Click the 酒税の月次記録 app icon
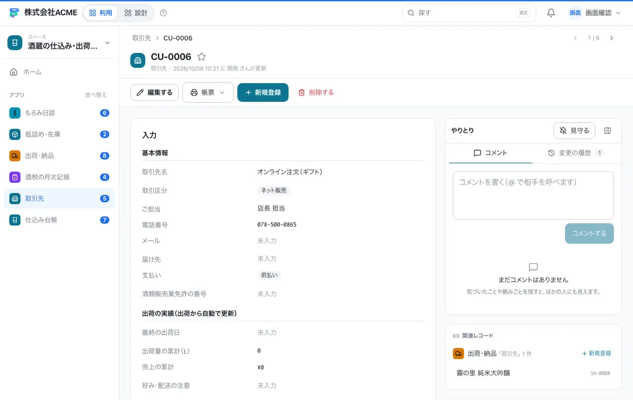The width and height of the screenshot is (633, 400). point(15,177)
